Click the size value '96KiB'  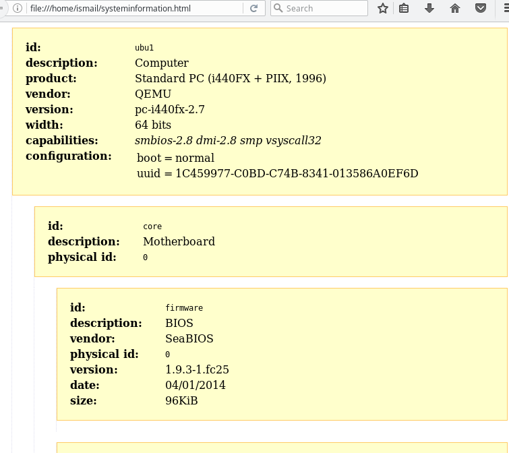click(181, 400)
